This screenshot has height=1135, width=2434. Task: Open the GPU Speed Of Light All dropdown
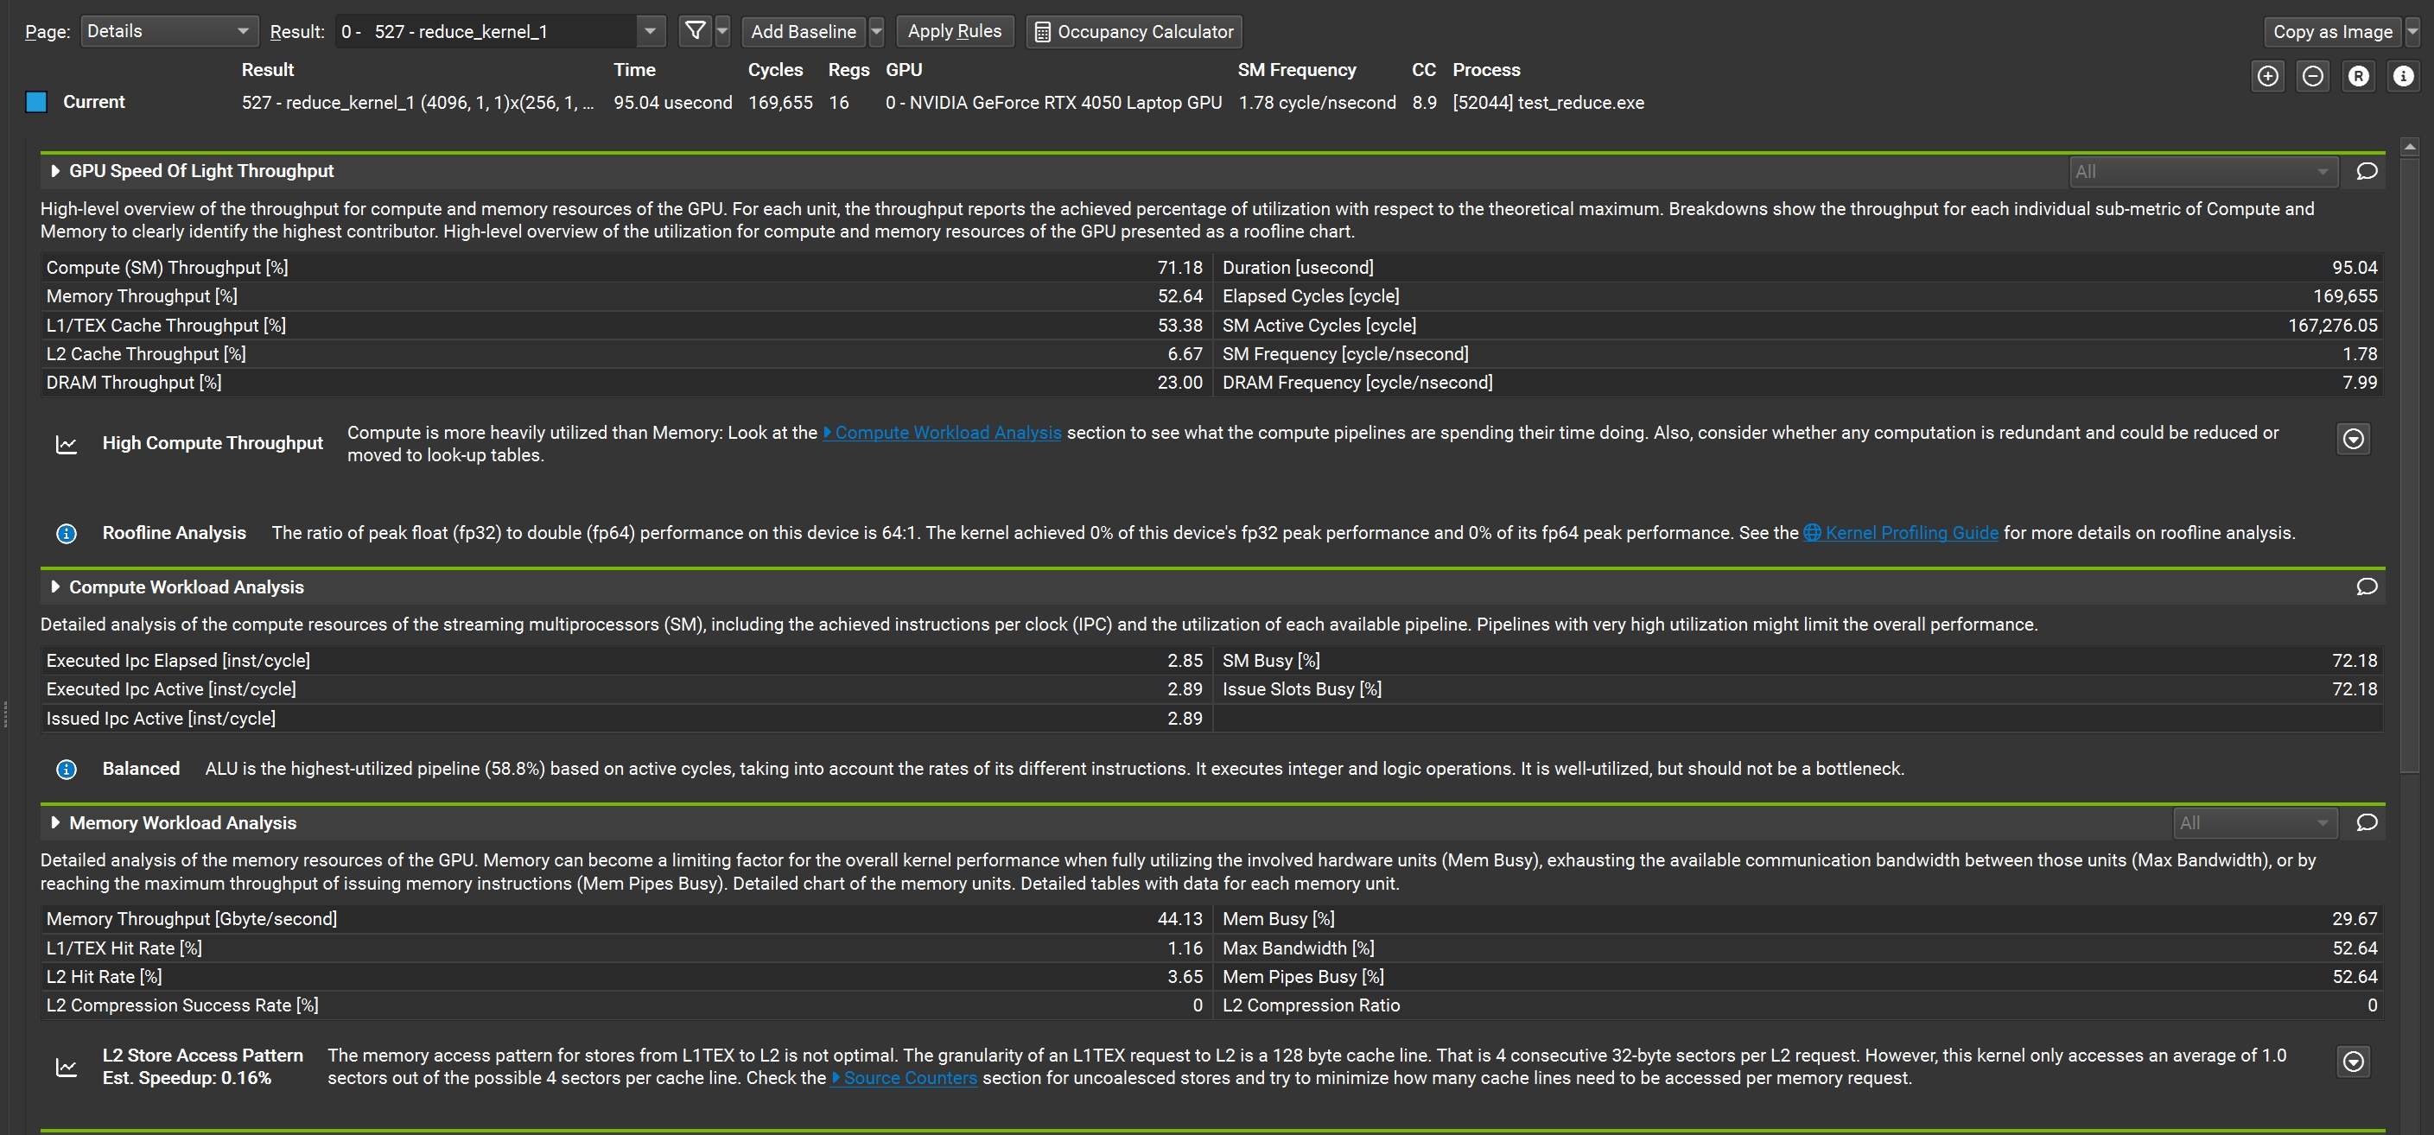point(2202,172)
